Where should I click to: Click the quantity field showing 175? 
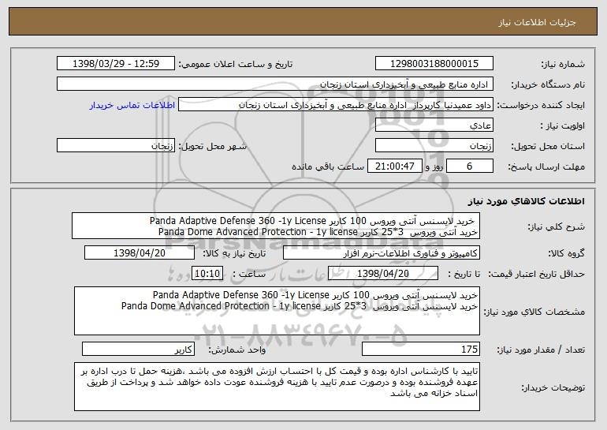pos(421,349)
